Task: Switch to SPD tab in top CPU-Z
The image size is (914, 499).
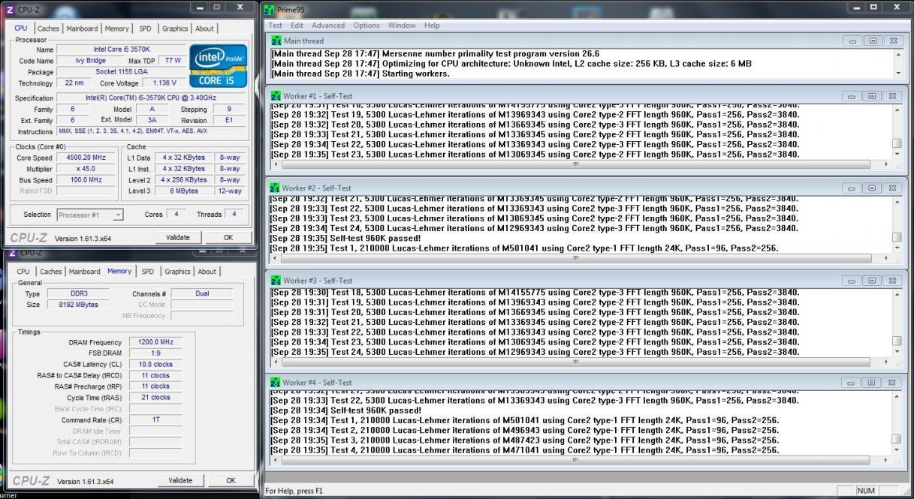Action: [145, 29]
